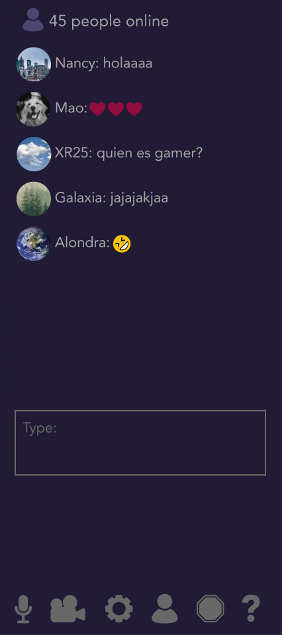Open Mao's dog avatar

[x=33, y=109]
